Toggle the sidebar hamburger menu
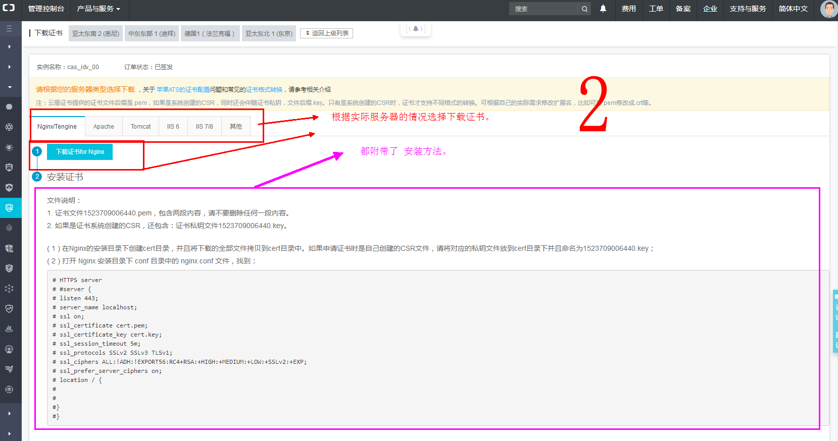 [9, 29]
